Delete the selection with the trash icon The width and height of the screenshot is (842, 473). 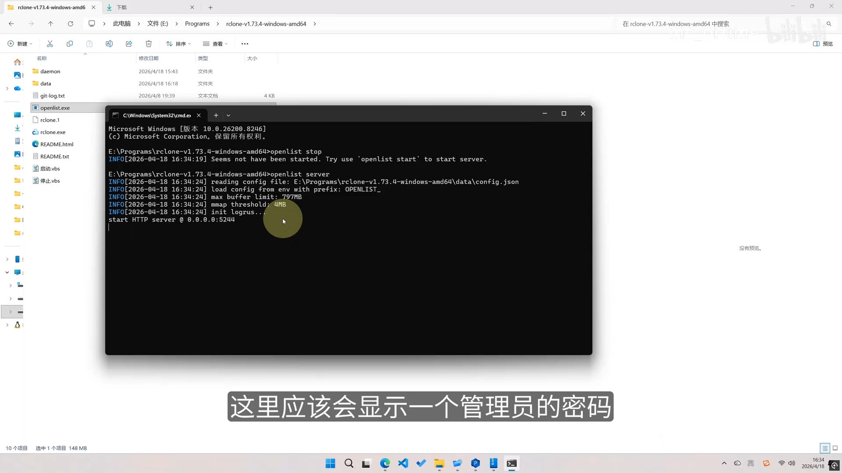pyautogui.click(x=148, y=43)
